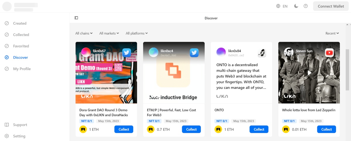Click the '0.7 ETH' price

[163, 129]
